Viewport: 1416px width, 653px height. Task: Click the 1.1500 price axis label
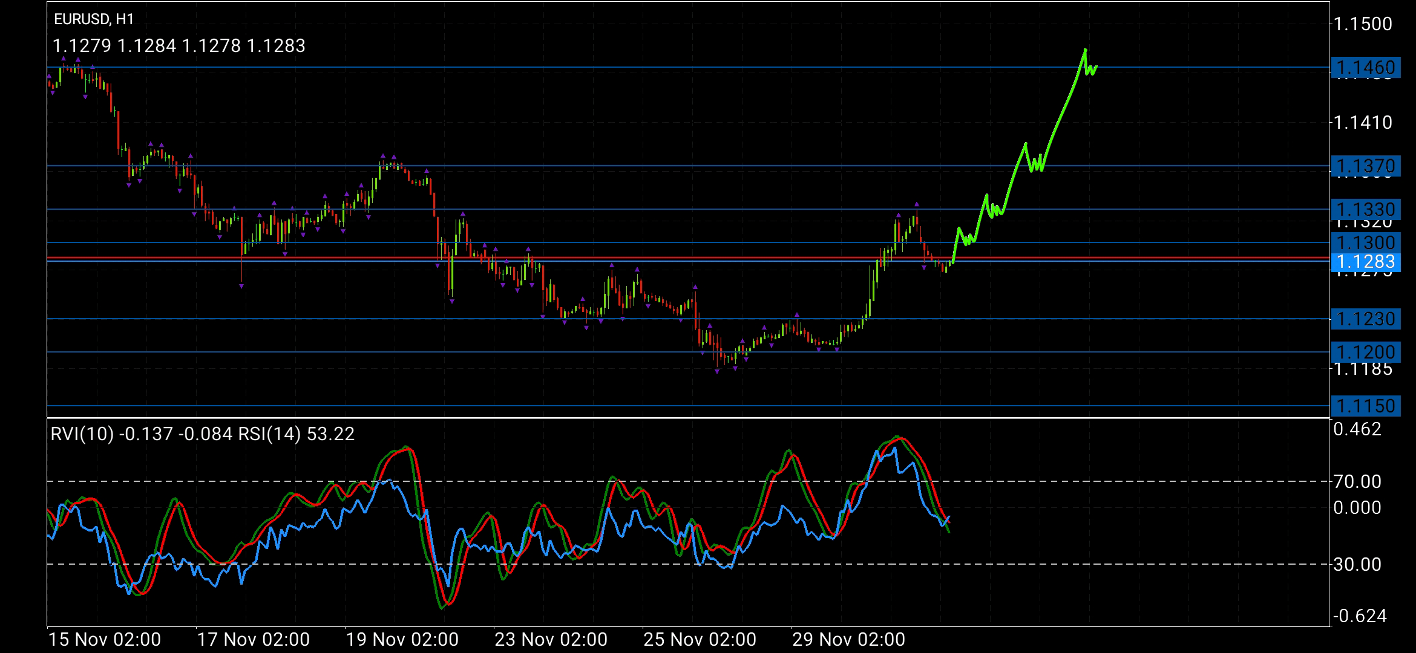coord(1362,24)
